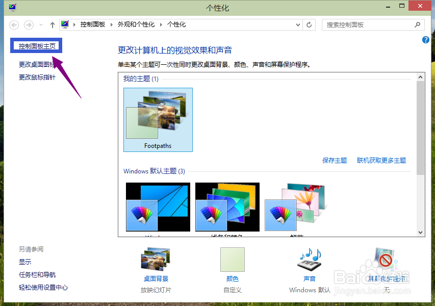435x306 pixels.
Task: Click the theme list scrollbar thumb
Action: pyautogui.click(x=421, y=127)
